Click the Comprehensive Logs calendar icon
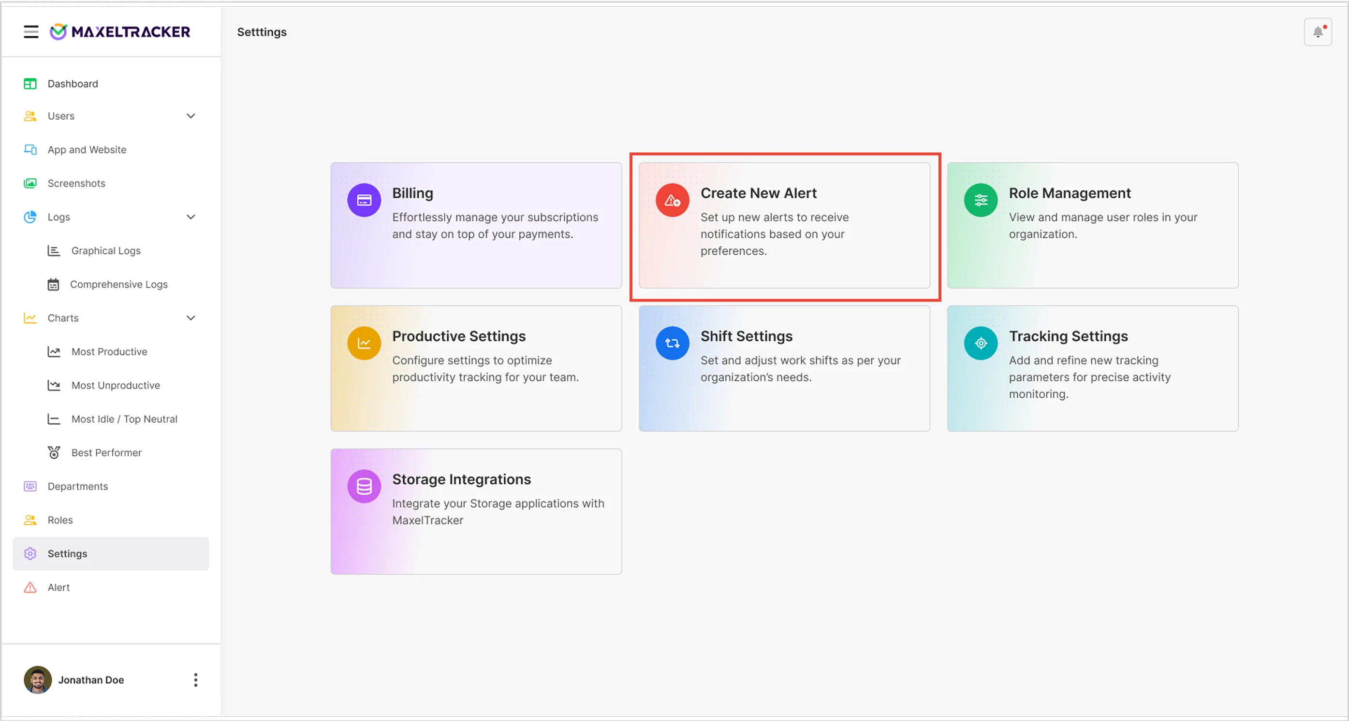 point(53,284)
